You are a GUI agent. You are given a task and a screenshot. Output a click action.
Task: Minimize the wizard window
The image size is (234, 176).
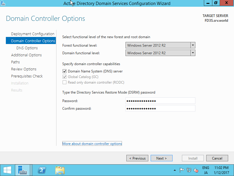point(208,3)
